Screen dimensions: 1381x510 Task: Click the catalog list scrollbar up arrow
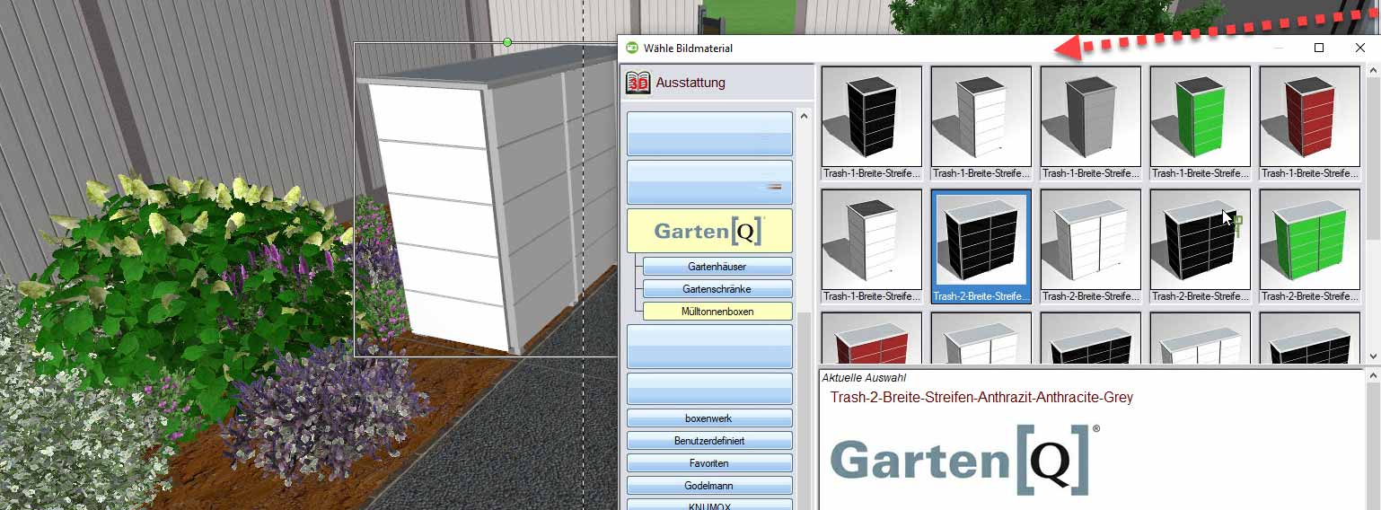point(805,115)
